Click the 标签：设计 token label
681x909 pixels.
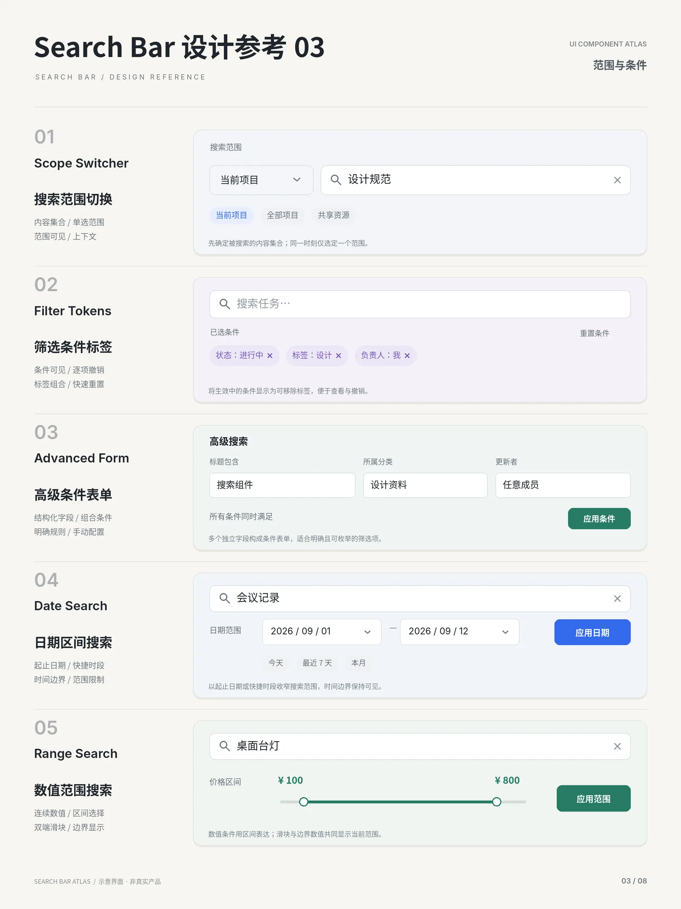point(312,355)
